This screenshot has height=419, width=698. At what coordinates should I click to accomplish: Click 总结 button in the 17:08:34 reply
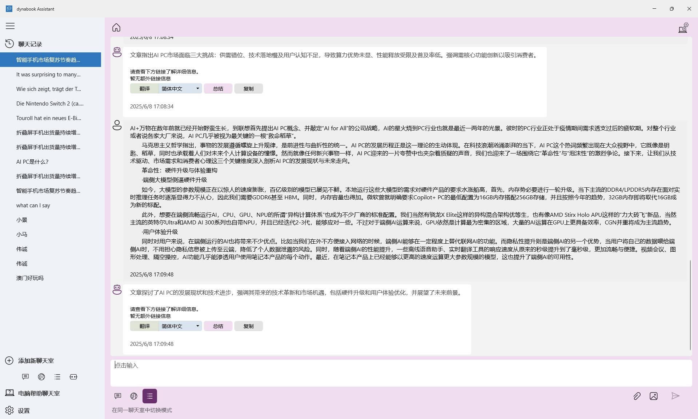coord(218,89)
